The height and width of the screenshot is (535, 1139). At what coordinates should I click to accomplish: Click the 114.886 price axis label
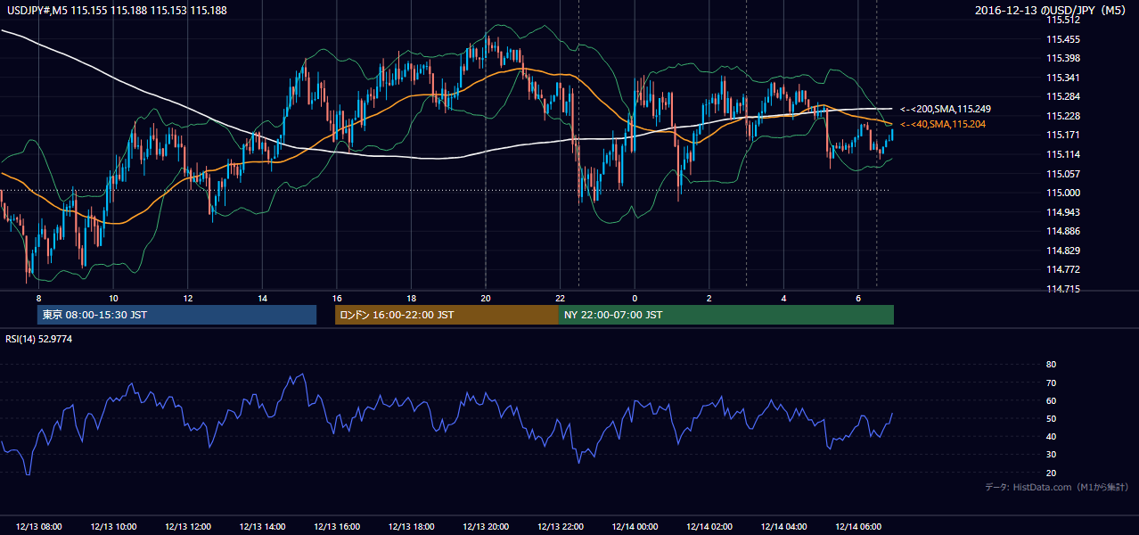click(1062, 231)
